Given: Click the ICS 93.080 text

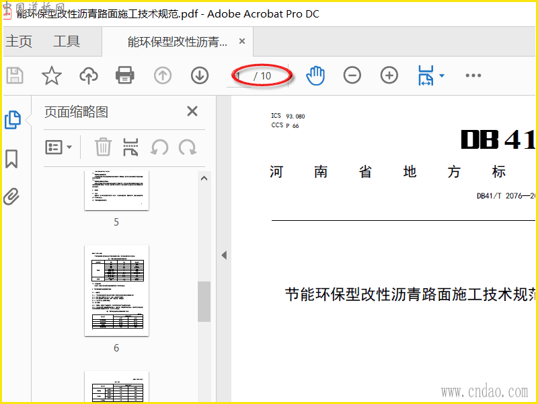Looking at the screenshot, I should (288, 116).
